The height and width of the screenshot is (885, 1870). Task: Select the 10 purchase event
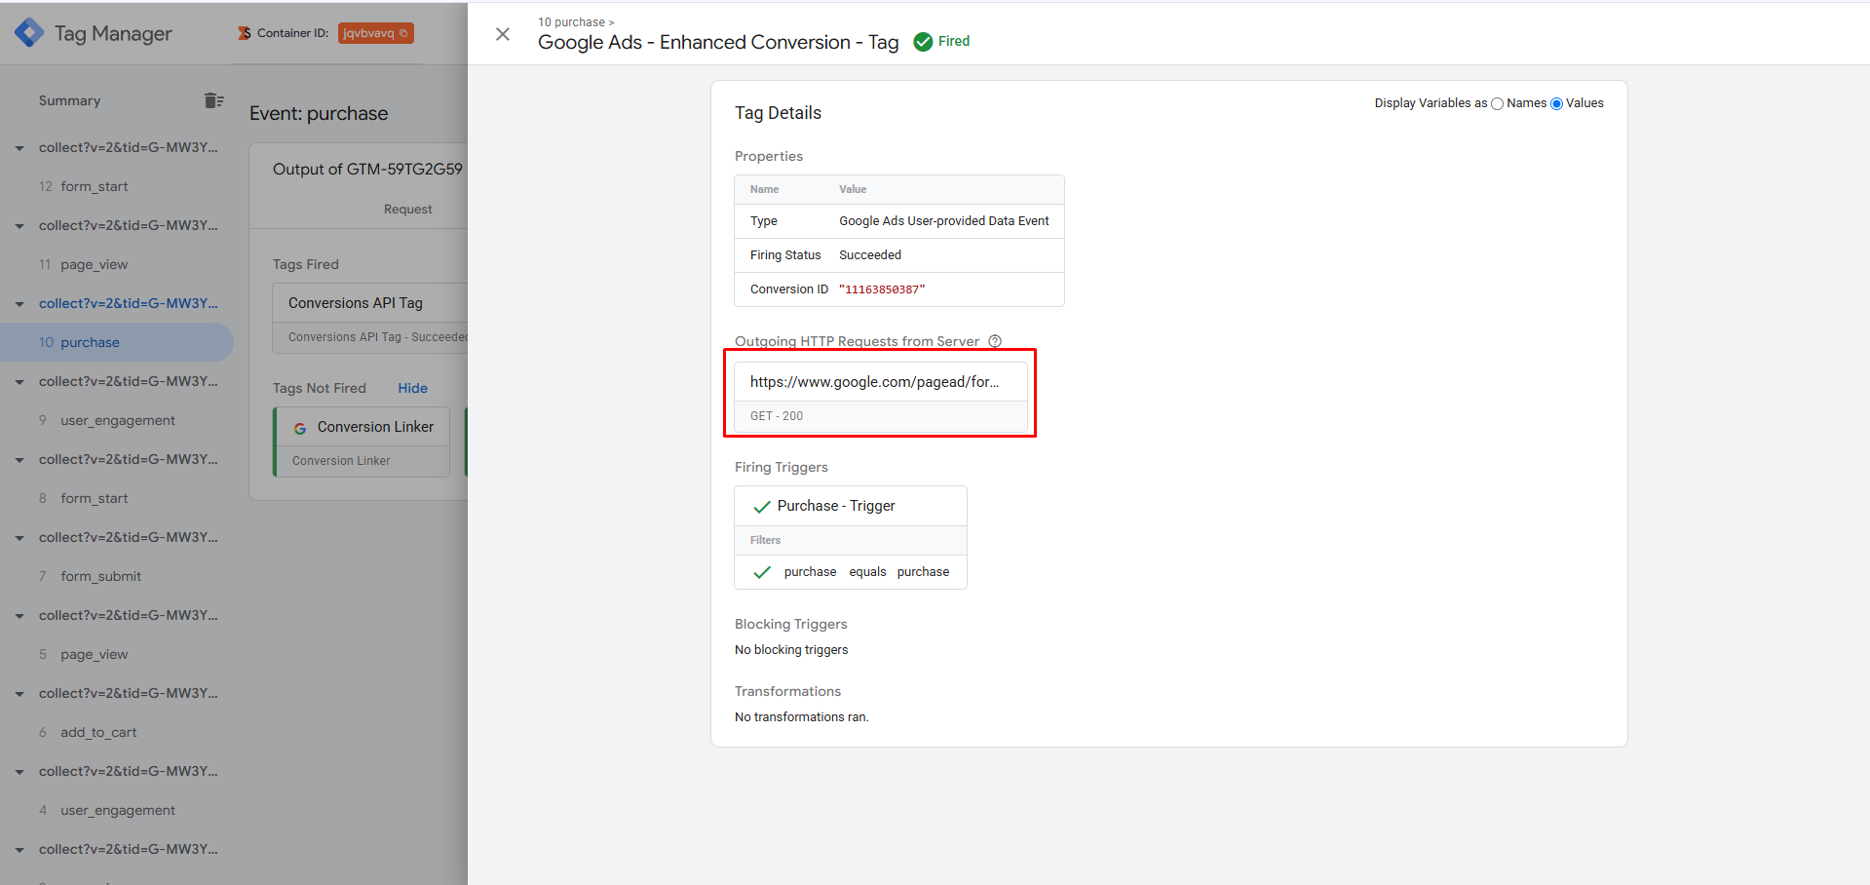click(90, 342)
